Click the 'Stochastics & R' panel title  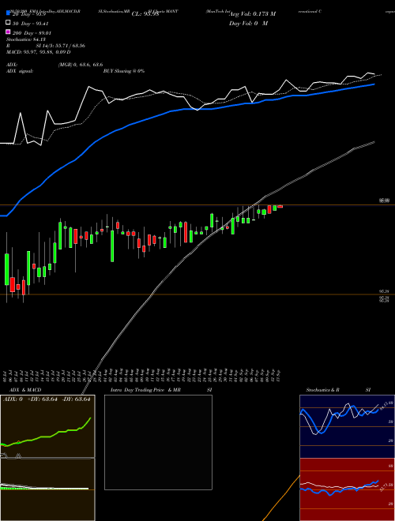coord(322,390)
